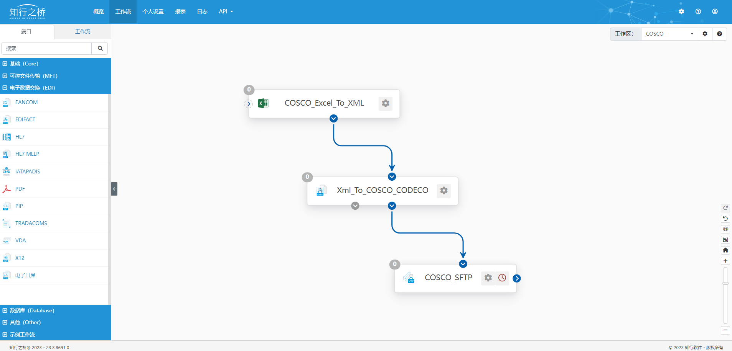This screenshot has height=351, width=732.
Task: Click the Excel icon of COSCO_Excel_To_XML
Action: tap(263, 103)
